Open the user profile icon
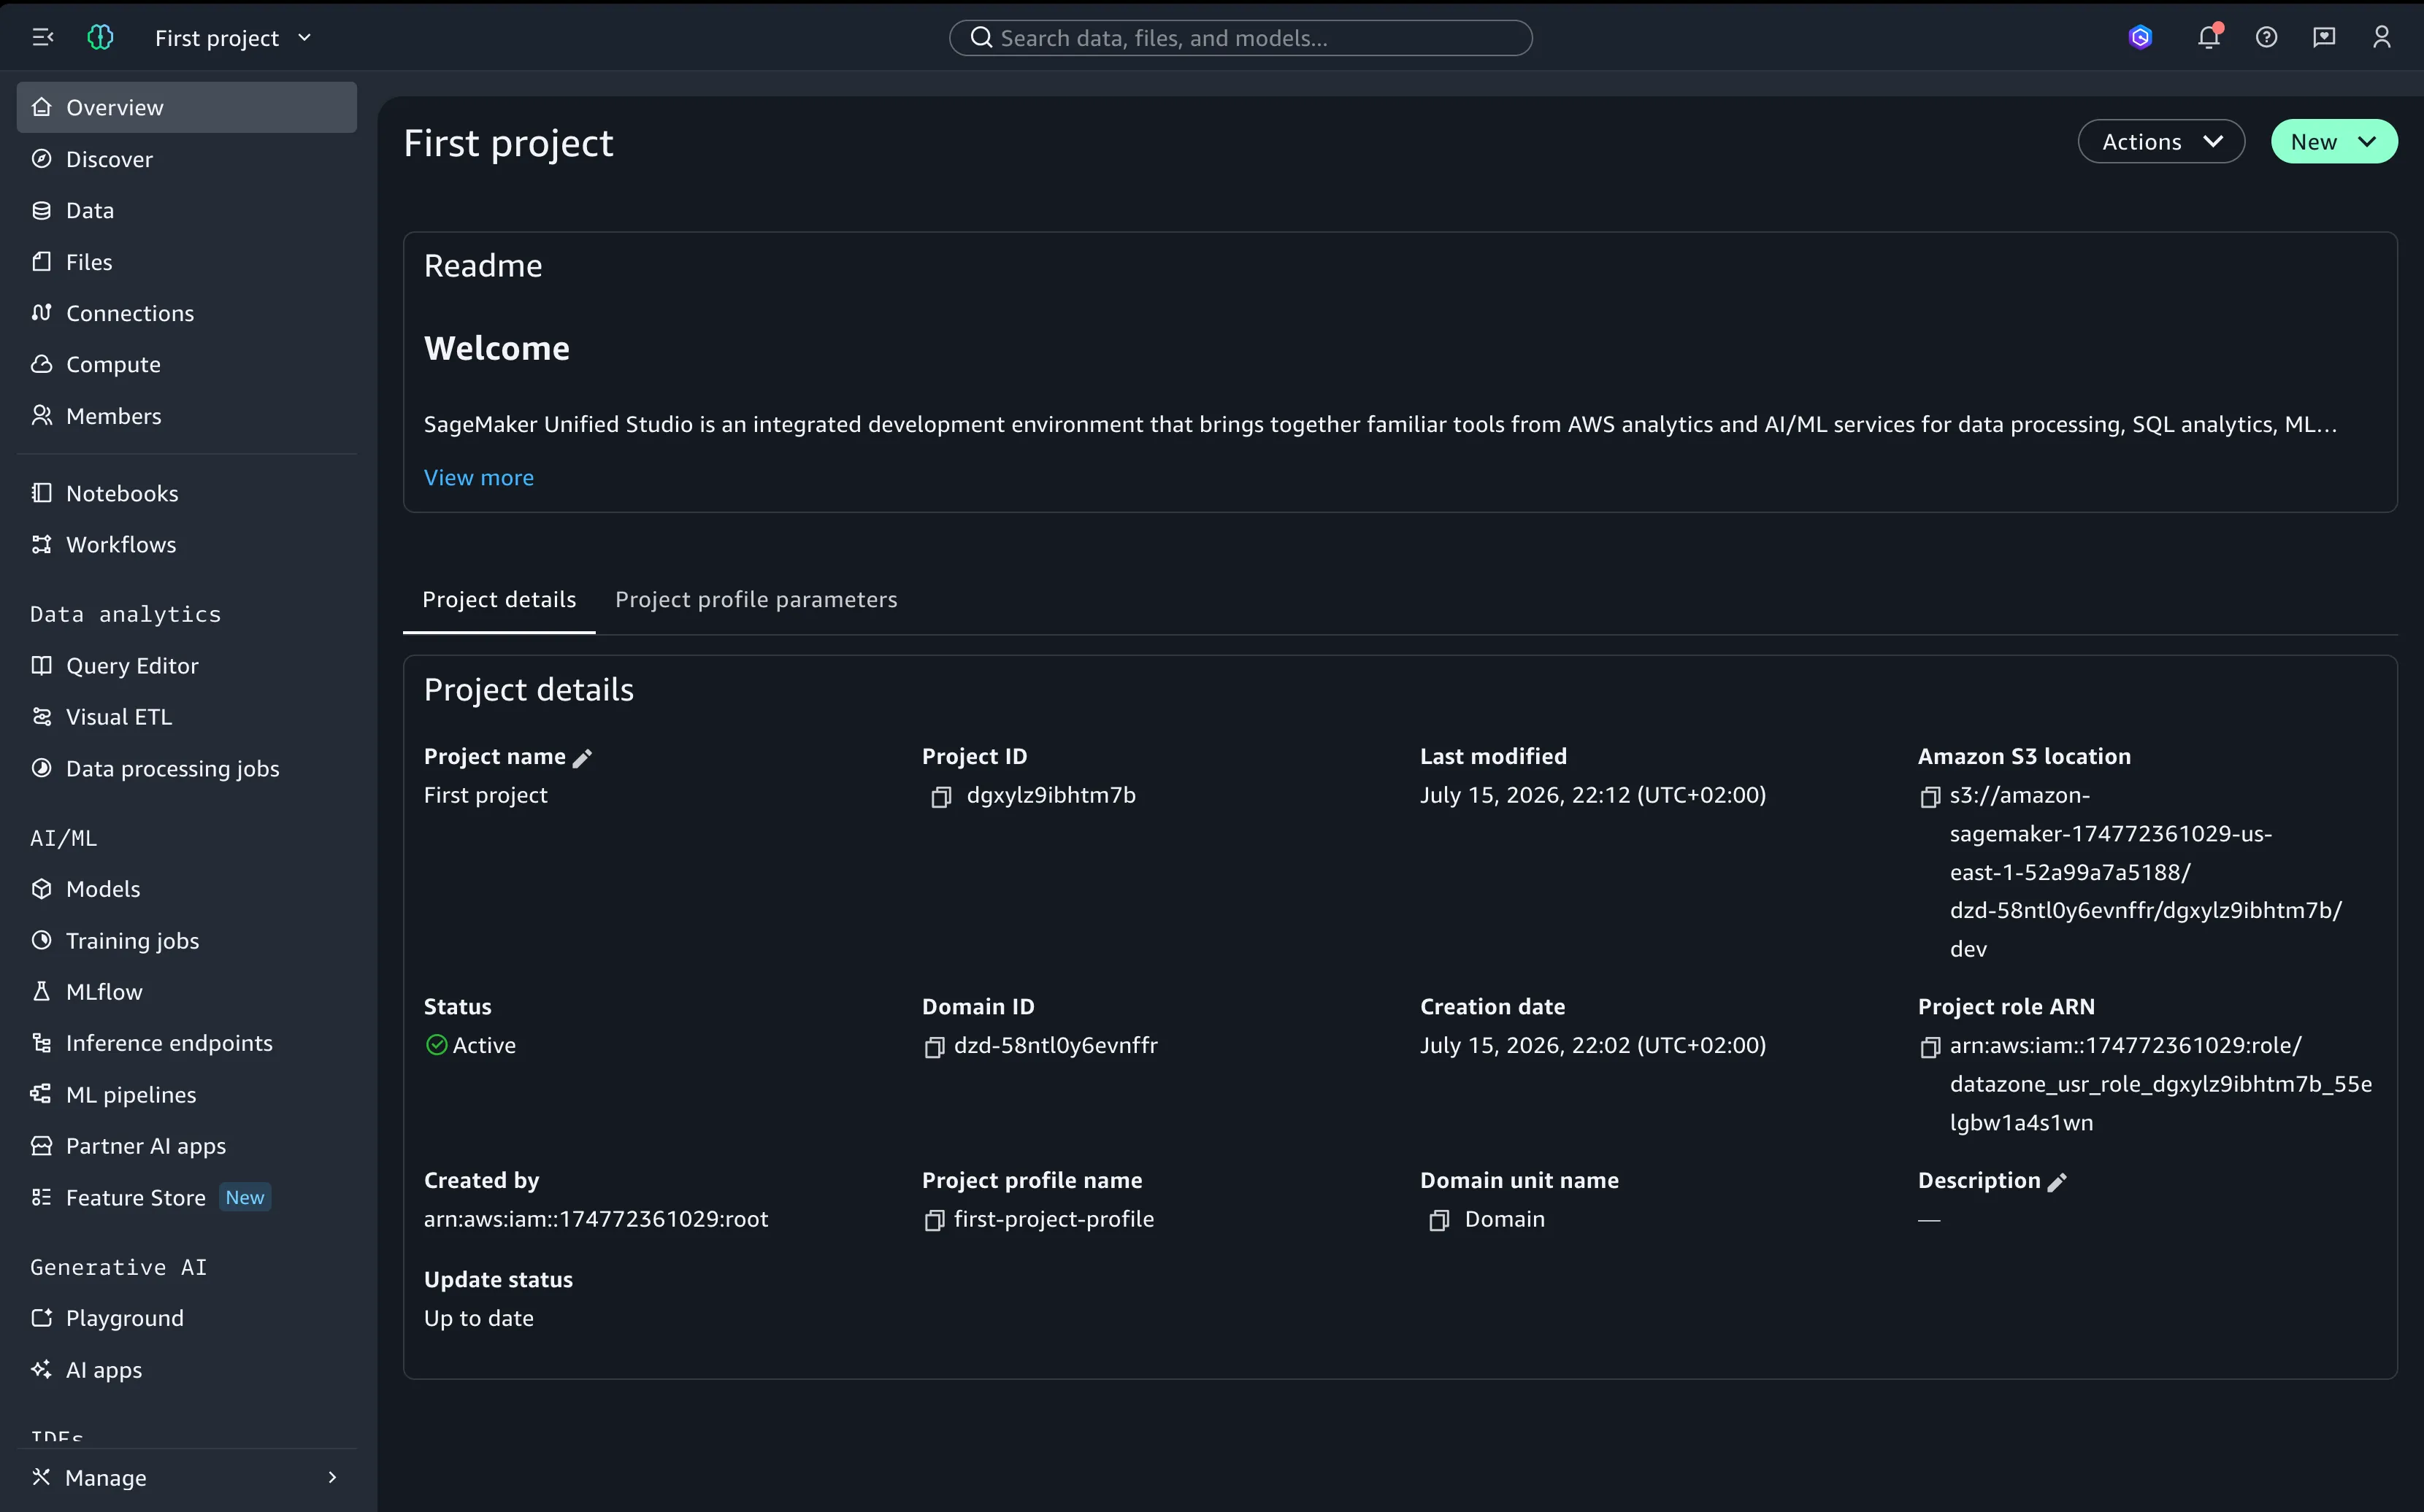The width and height of the screenshot is (2424, 1512). pyautogui.click(x=2382, y=38)
